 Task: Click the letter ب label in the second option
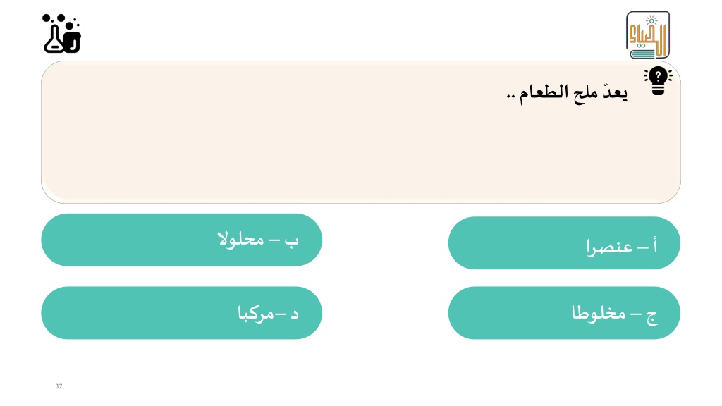click(x=291, y=241)
